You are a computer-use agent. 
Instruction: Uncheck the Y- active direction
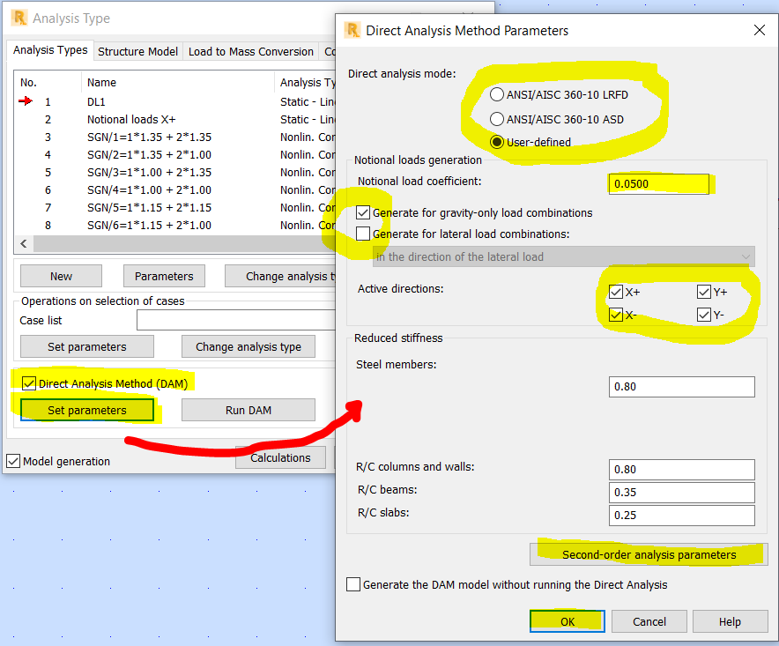704,316
